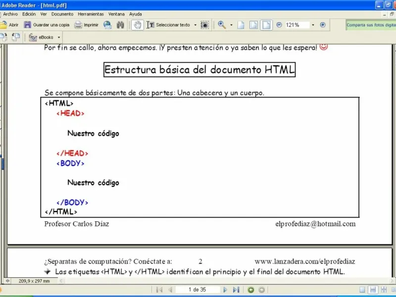Image resolution: width=396 pixels, height=297 pixels.
Task: Select the snapshot camera tool
Action: 204,25
